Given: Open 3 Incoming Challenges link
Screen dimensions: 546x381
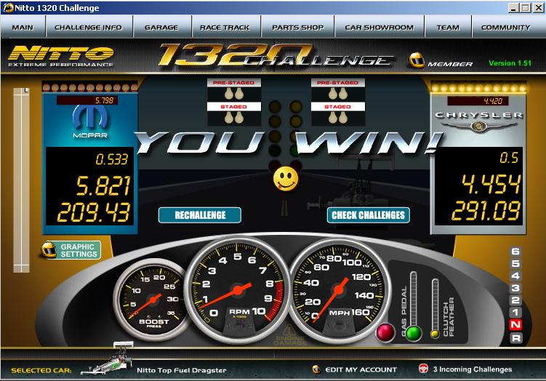Looking at the screenshot, I should tap(473, 369).
